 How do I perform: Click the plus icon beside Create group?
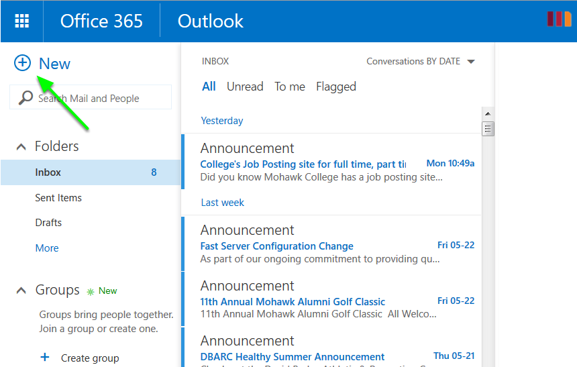click(45, 358)
